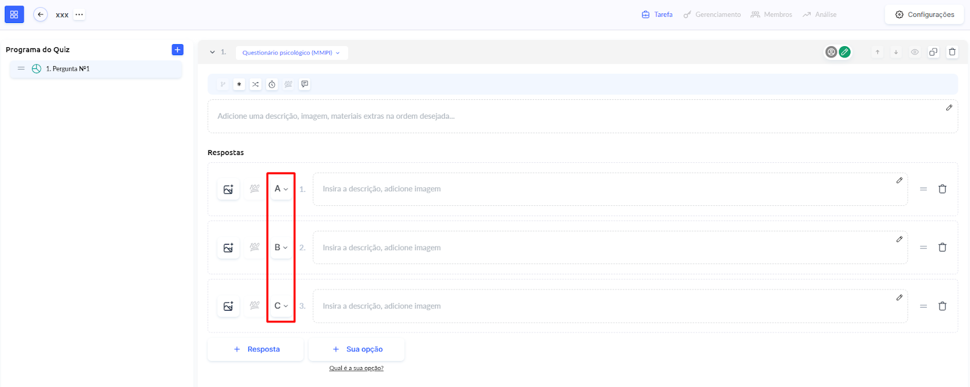
Task: Collapse question 1 using the chevron
Action: coord(212,52)
